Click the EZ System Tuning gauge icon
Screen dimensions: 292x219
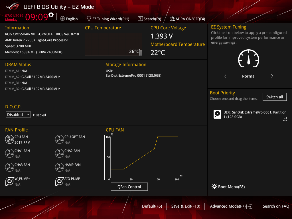248,58
